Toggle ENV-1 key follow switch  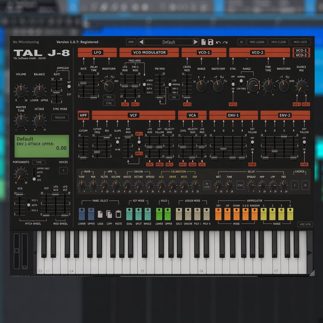pos(252,144)
